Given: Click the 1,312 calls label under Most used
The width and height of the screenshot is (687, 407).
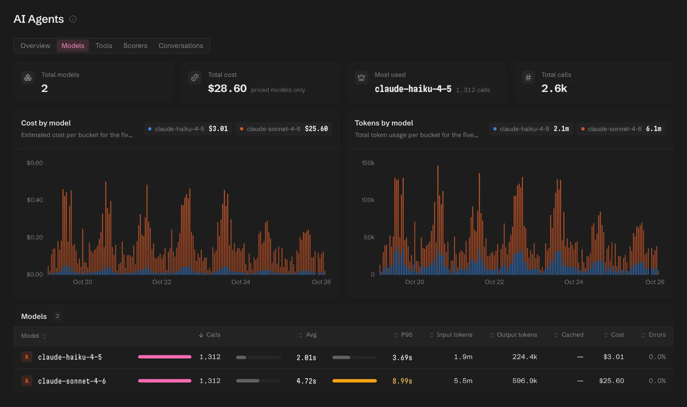Looking at the screenshot, I should (473, 90).
